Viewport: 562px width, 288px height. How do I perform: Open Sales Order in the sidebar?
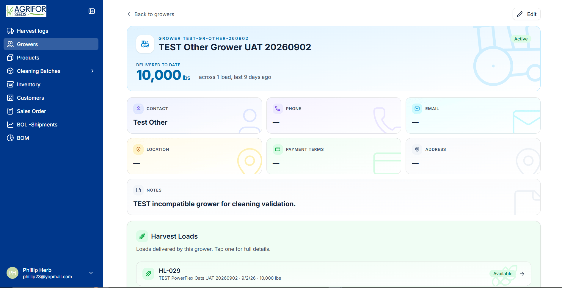click(x=51, y=111)
